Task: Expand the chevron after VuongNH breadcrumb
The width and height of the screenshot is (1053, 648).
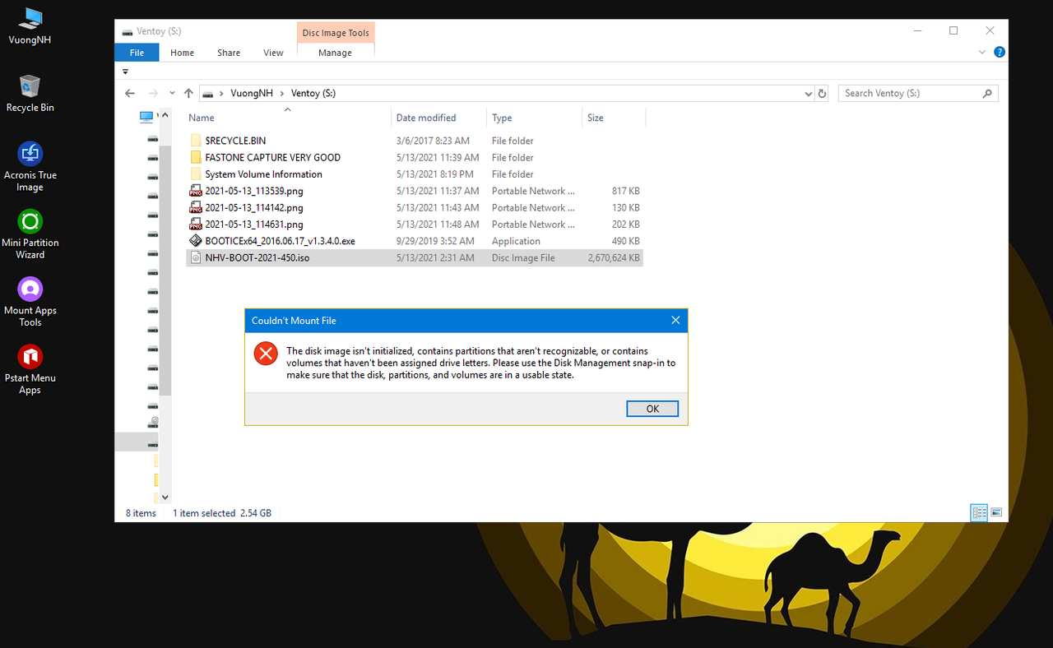Action: (282, 94)
